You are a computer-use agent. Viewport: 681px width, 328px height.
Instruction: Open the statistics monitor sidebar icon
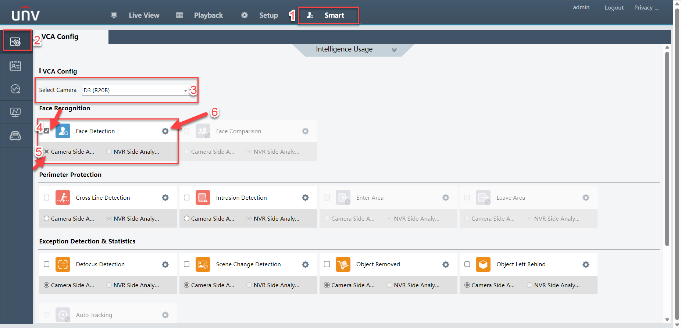pos(15,112)
